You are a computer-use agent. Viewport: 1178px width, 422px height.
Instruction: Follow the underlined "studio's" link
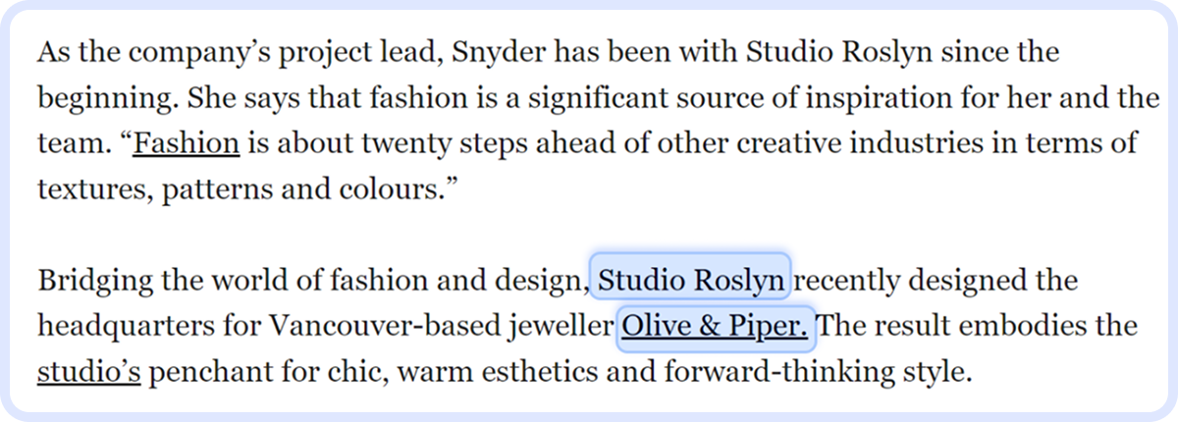tap(88, 372)
